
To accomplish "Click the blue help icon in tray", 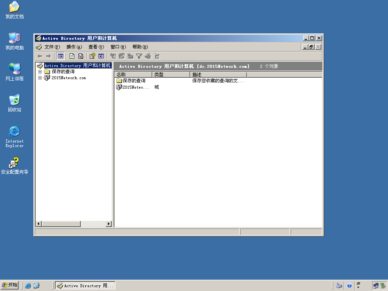I will pos(349,286).
